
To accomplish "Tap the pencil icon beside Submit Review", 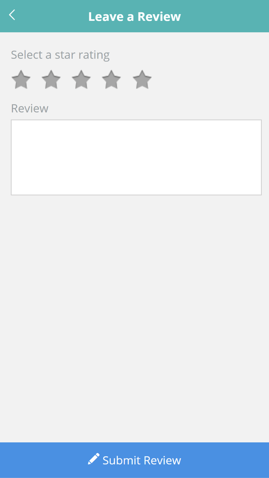I will point(93,459).
